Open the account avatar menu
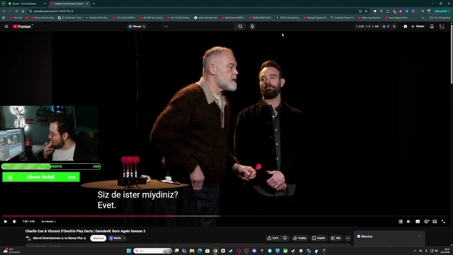The image size is (453, 255). click(442, 26)
